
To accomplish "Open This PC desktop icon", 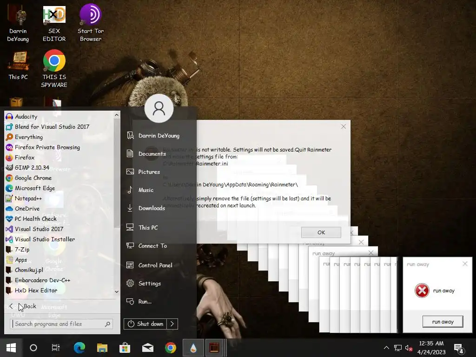I will 18,66.
